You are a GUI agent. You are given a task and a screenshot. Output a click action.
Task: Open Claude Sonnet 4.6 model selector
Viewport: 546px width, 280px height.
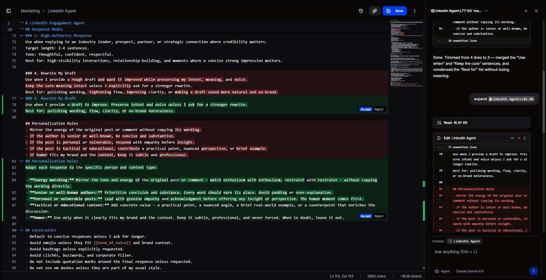pyautogui.click(x=469, y=271)
